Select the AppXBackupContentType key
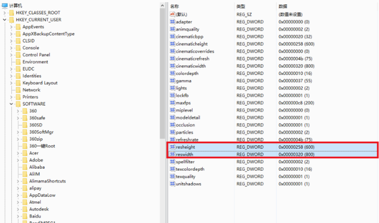The width and height of the screenshot is (379, 223). [x=48, y=33]
